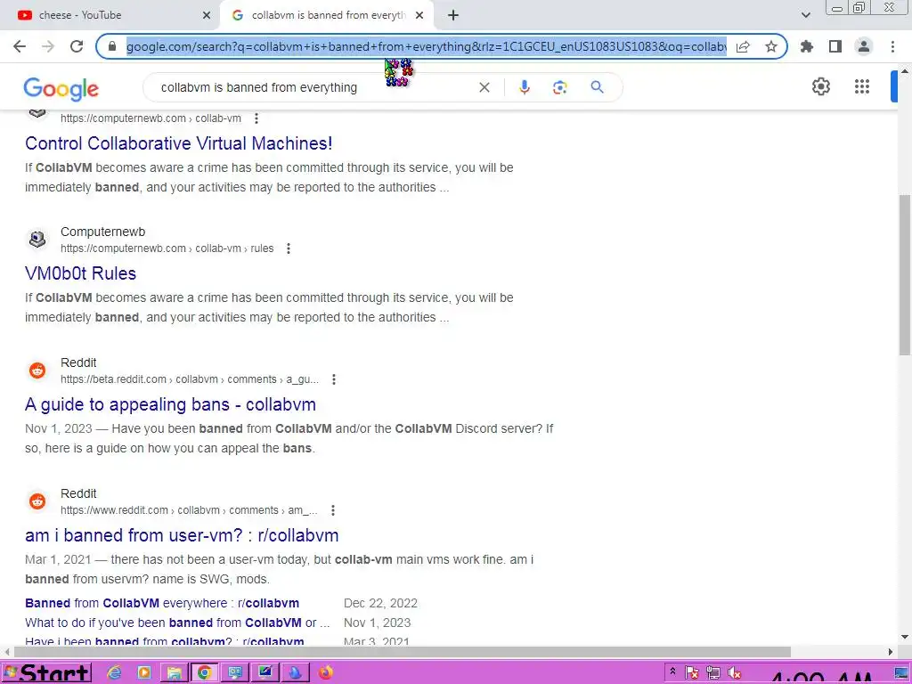The image size is (912, 684).
Task: Toggle the Chrome side panel icon
Action: point(835,46)
